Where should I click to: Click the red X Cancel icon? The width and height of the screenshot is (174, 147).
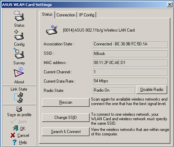tap(13, 135)
